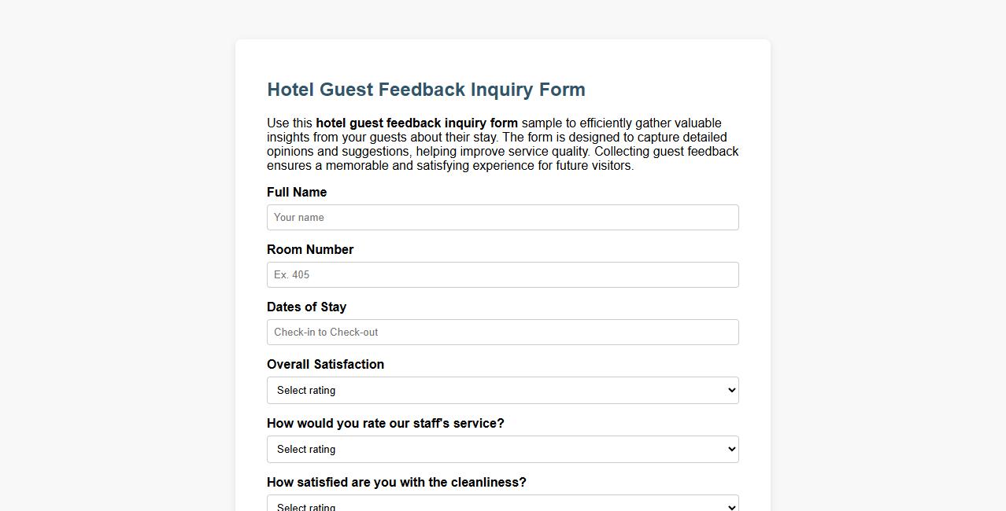
Task: Open the partially visible dropdown at the bottom
Action: pos(502,505)
